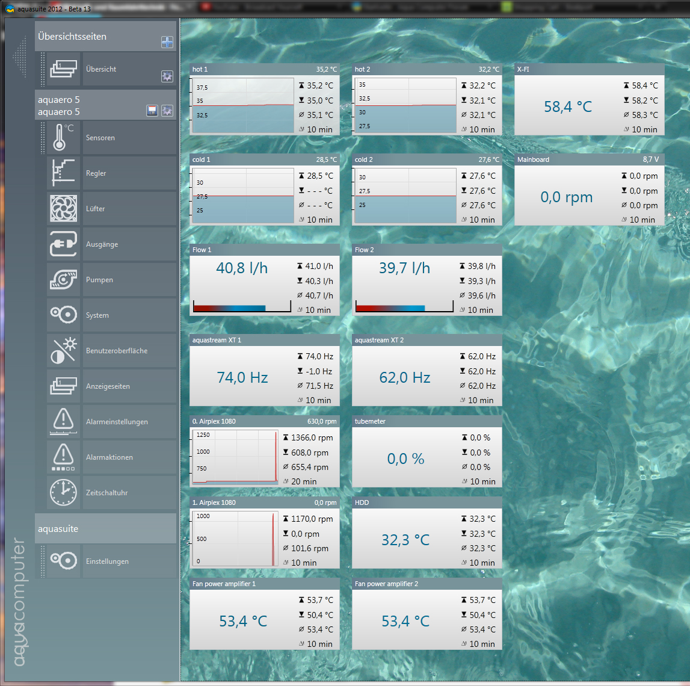Open the aquaero 5 device gear settings
The height and width of the screenshot is (686, 690).
click(x=167, y=111)
